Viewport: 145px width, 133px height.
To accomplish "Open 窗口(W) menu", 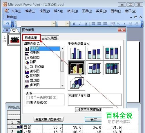I will click(x=131, y=11).
